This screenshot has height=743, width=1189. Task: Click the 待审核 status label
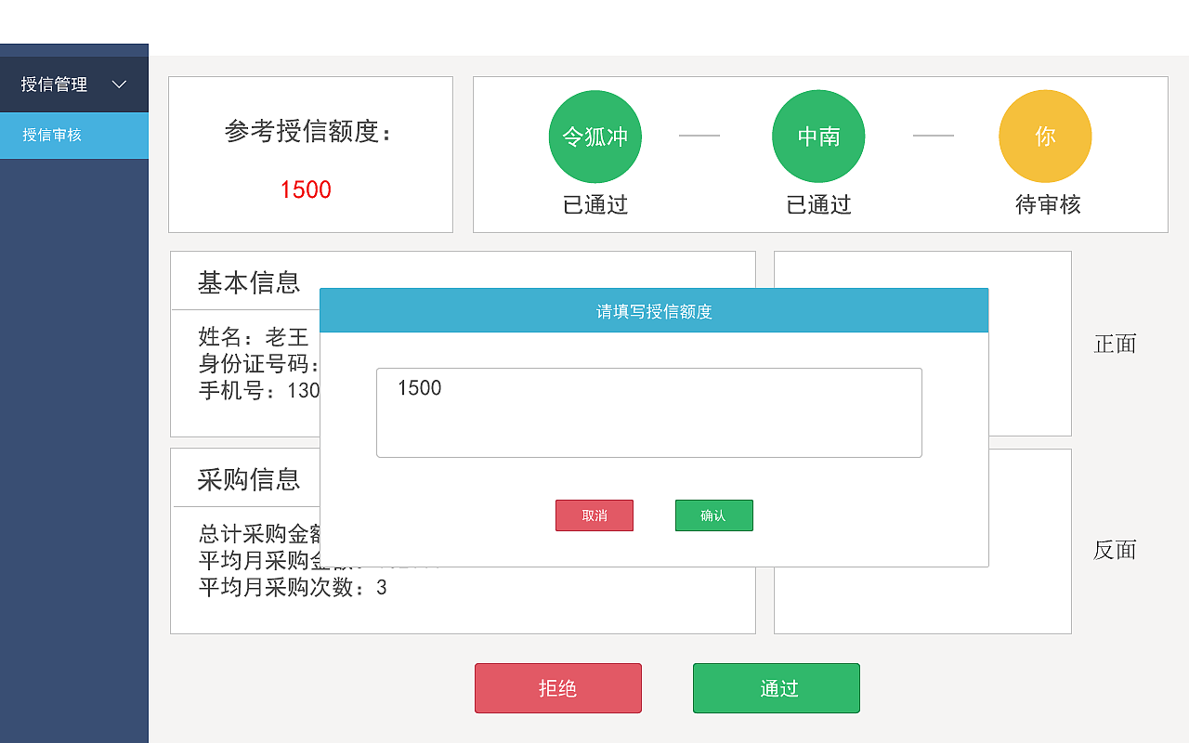(x=1045, y=205)
